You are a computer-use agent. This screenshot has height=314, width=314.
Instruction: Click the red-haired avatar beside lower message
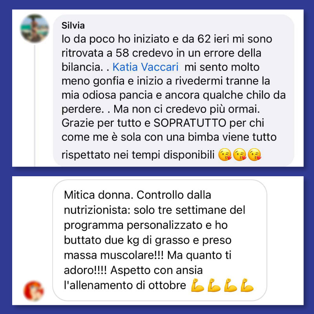click(34, 291)
